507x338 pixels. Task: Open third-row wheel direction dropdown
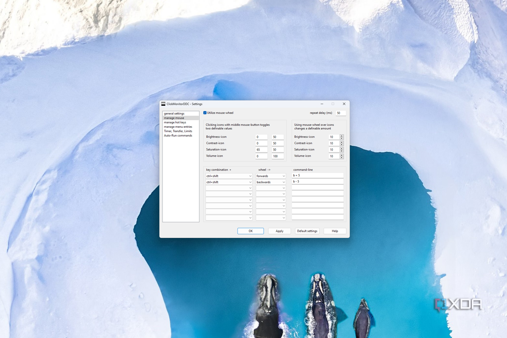coord(271,188)
